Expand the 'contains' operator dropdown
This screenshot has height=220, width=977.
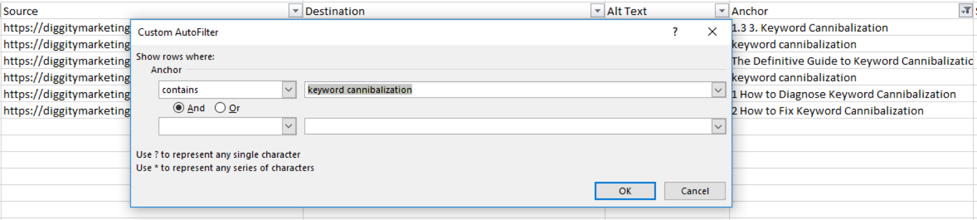(289, 90)
